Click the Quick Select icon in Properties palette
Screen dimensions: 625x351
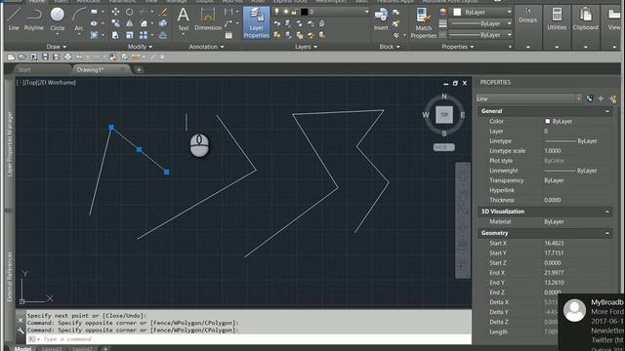coord(612,98)
